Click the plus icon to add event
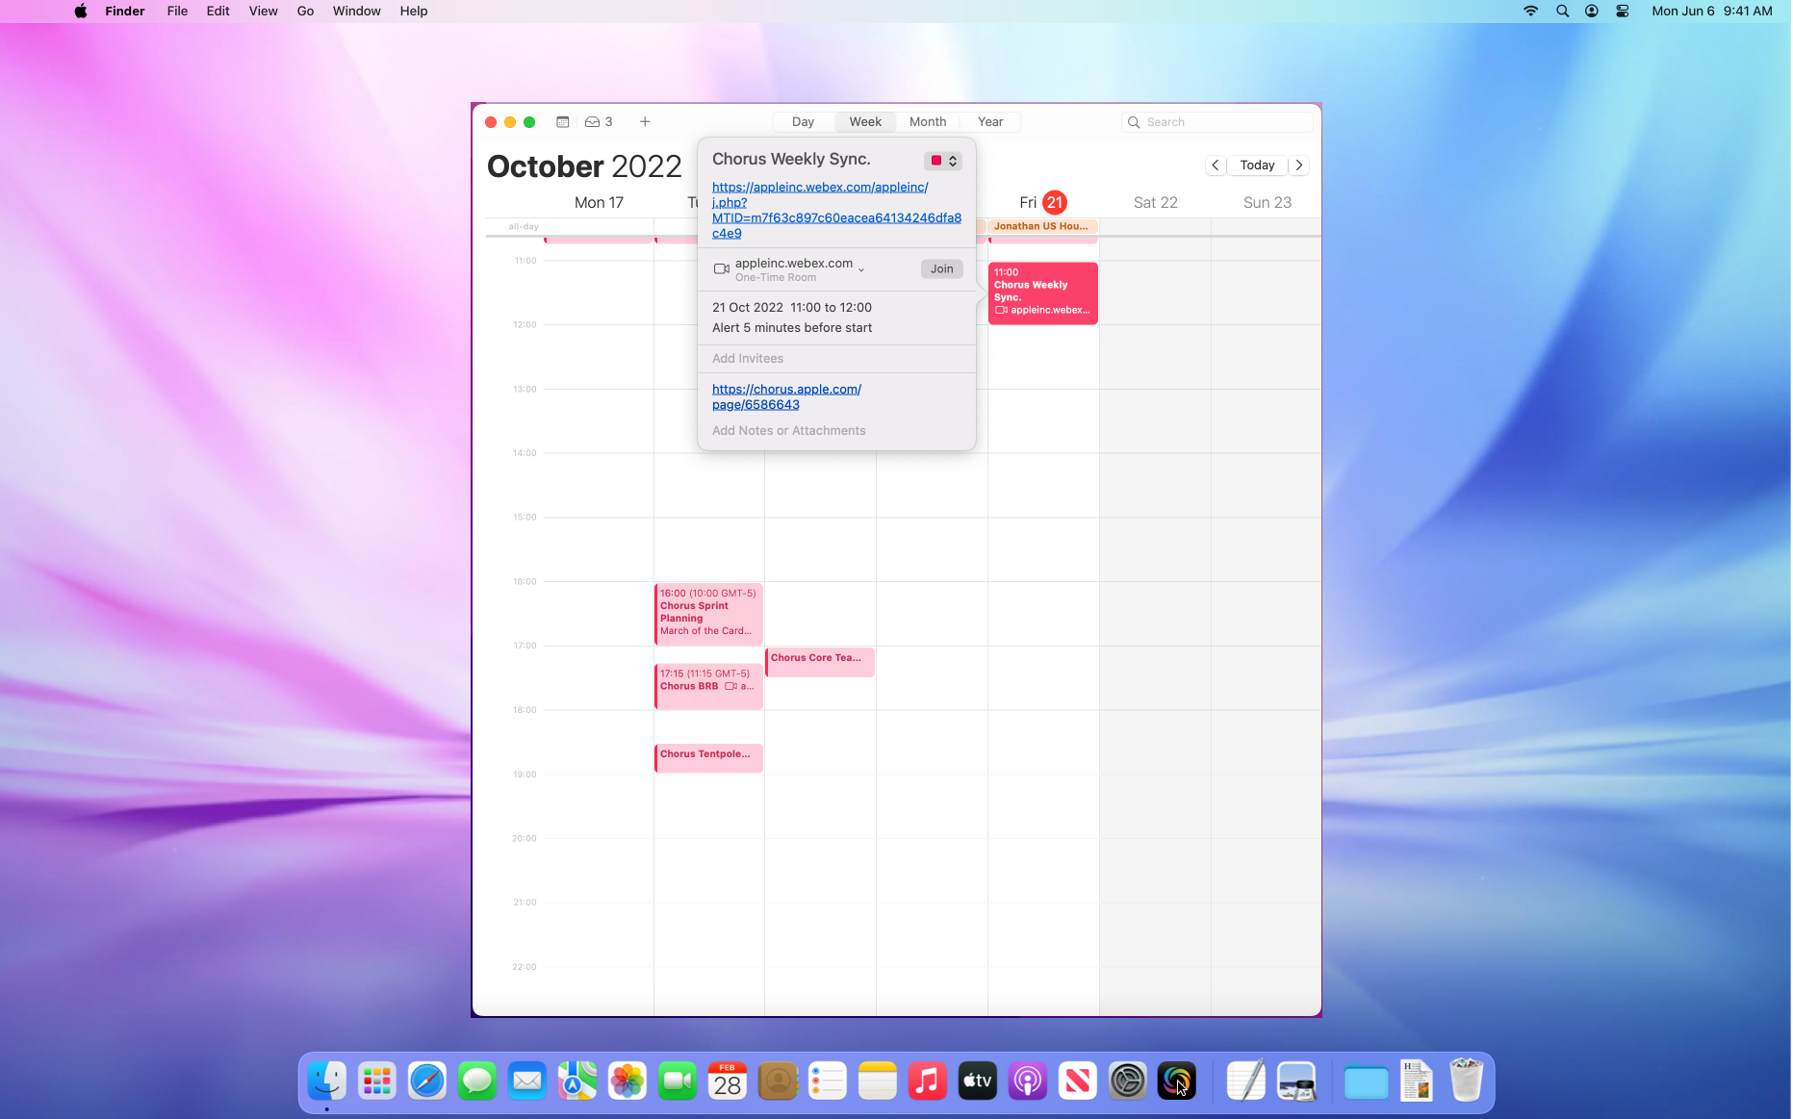 [x=645, y=122]
